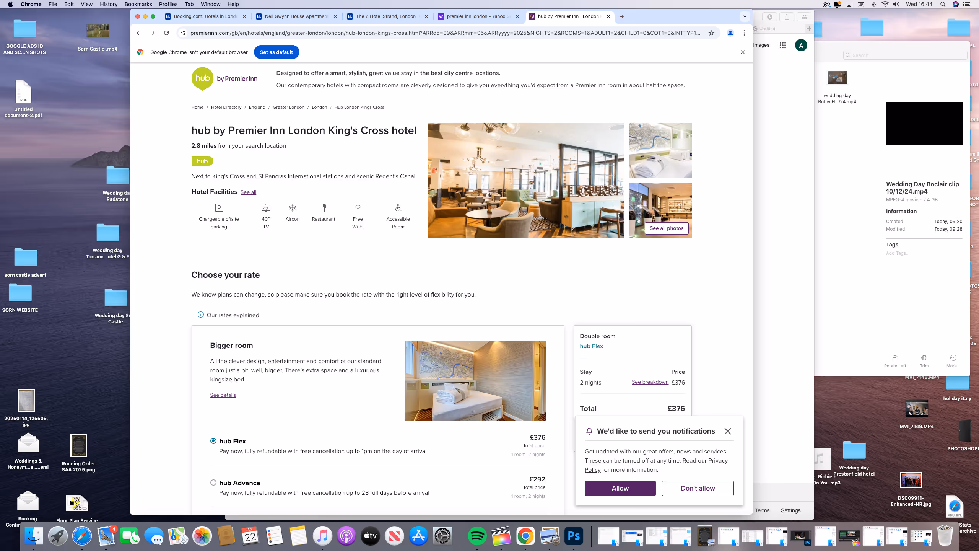
Task: Click the Finder search field
Action: pyautogui.click(x=906, y=55)
